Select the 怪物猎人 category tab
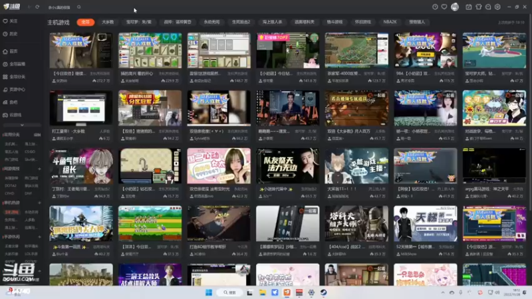The height and width of the screenshot is (299, 532). tap(417, 22)
